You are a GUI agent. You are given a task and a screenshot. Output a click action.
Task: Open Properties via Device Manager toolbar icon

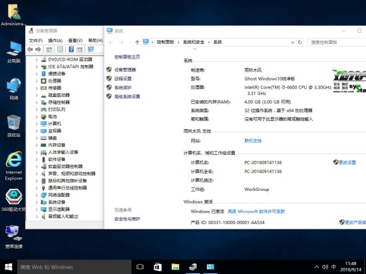tap(60, 49)
